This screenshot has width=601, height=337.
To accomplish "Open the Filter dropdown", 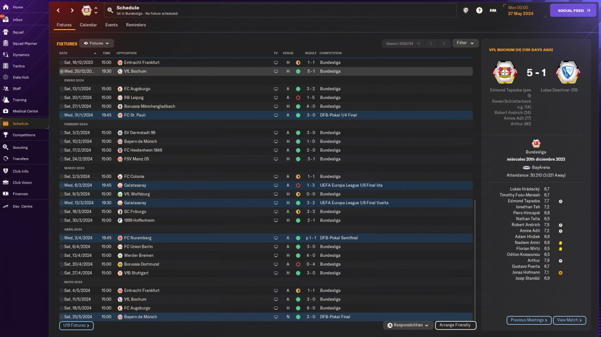I will (465, 43).
